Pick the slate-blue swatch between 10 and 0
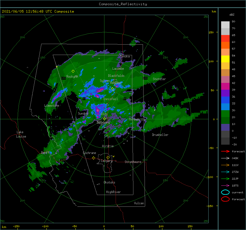The image size is (246, 230). (225, 127)
